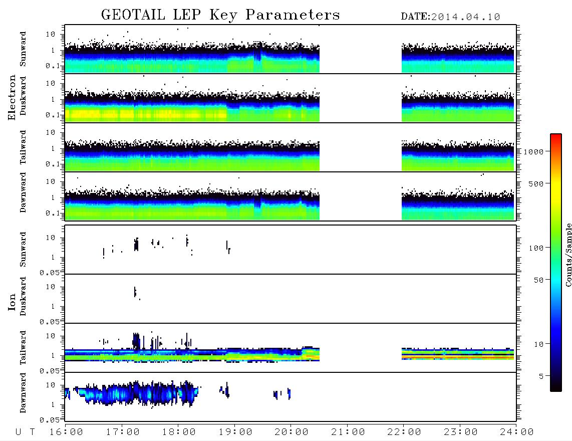Click the 18:00 time tick label
Viewport: 572px width, 441px height.
tap(179, 432)
